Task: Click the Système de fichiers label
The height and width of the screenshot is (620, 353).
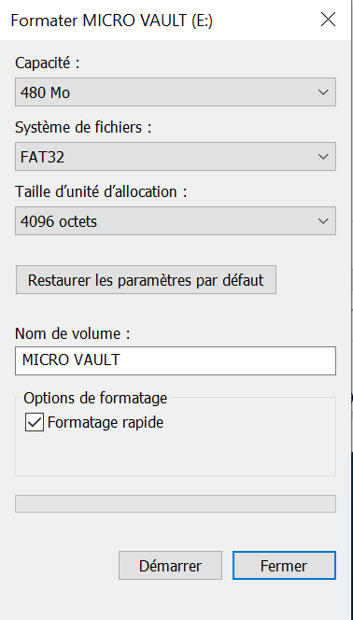Action: coord(83,127)
